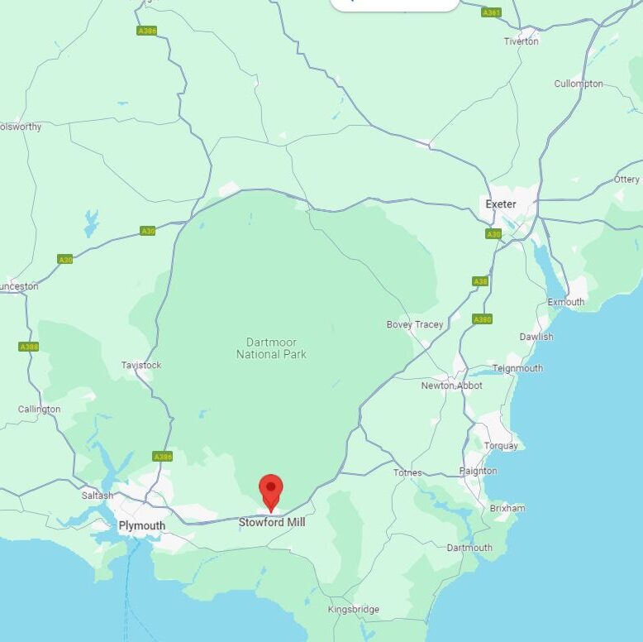Select the Torquay town label
643x642 pixels.
click(501, 446)
